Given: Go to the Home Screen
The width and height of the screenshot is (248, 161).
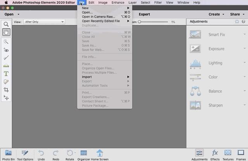Looking at the screenshot, I should pyautogui.click(x=100, y=155).
